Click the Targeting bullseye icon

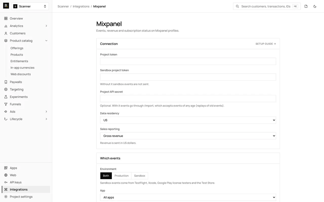6,89
